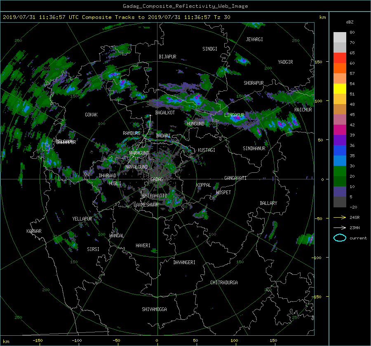Click the GOKAK city label
371x346 pixels.
91,115
